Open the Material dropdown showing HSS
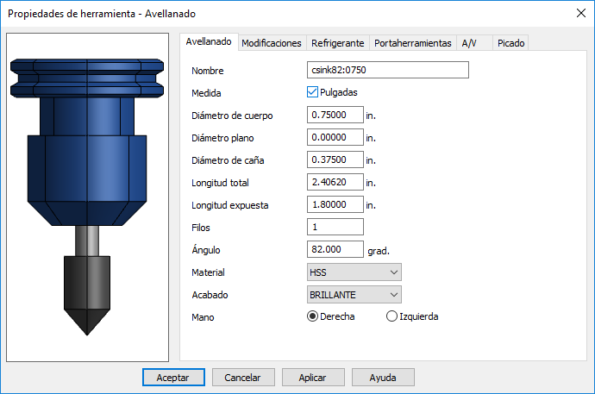This screenshot has height=394, width=595. pyautogui.click(x=354, y=272)
